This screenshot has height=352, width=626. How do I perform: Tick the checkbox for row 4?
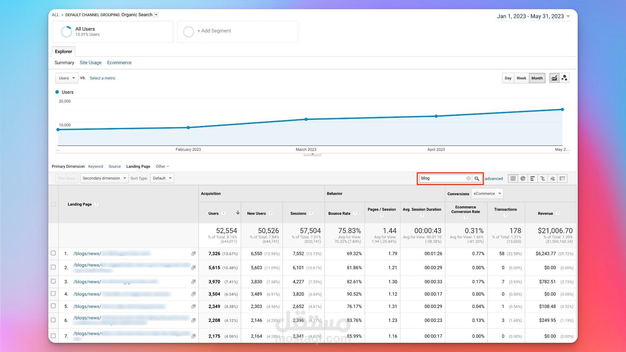[x=53, y=294]
